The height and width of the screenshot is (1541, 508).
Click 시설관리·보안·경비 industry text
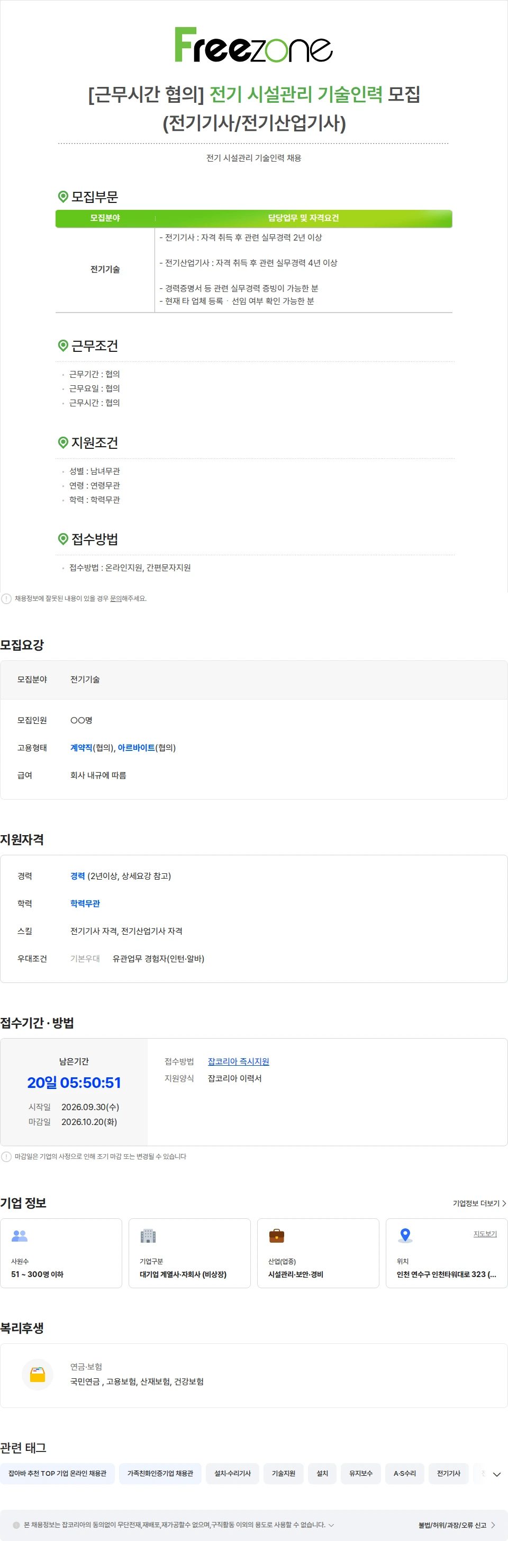tap(295, 1273)
